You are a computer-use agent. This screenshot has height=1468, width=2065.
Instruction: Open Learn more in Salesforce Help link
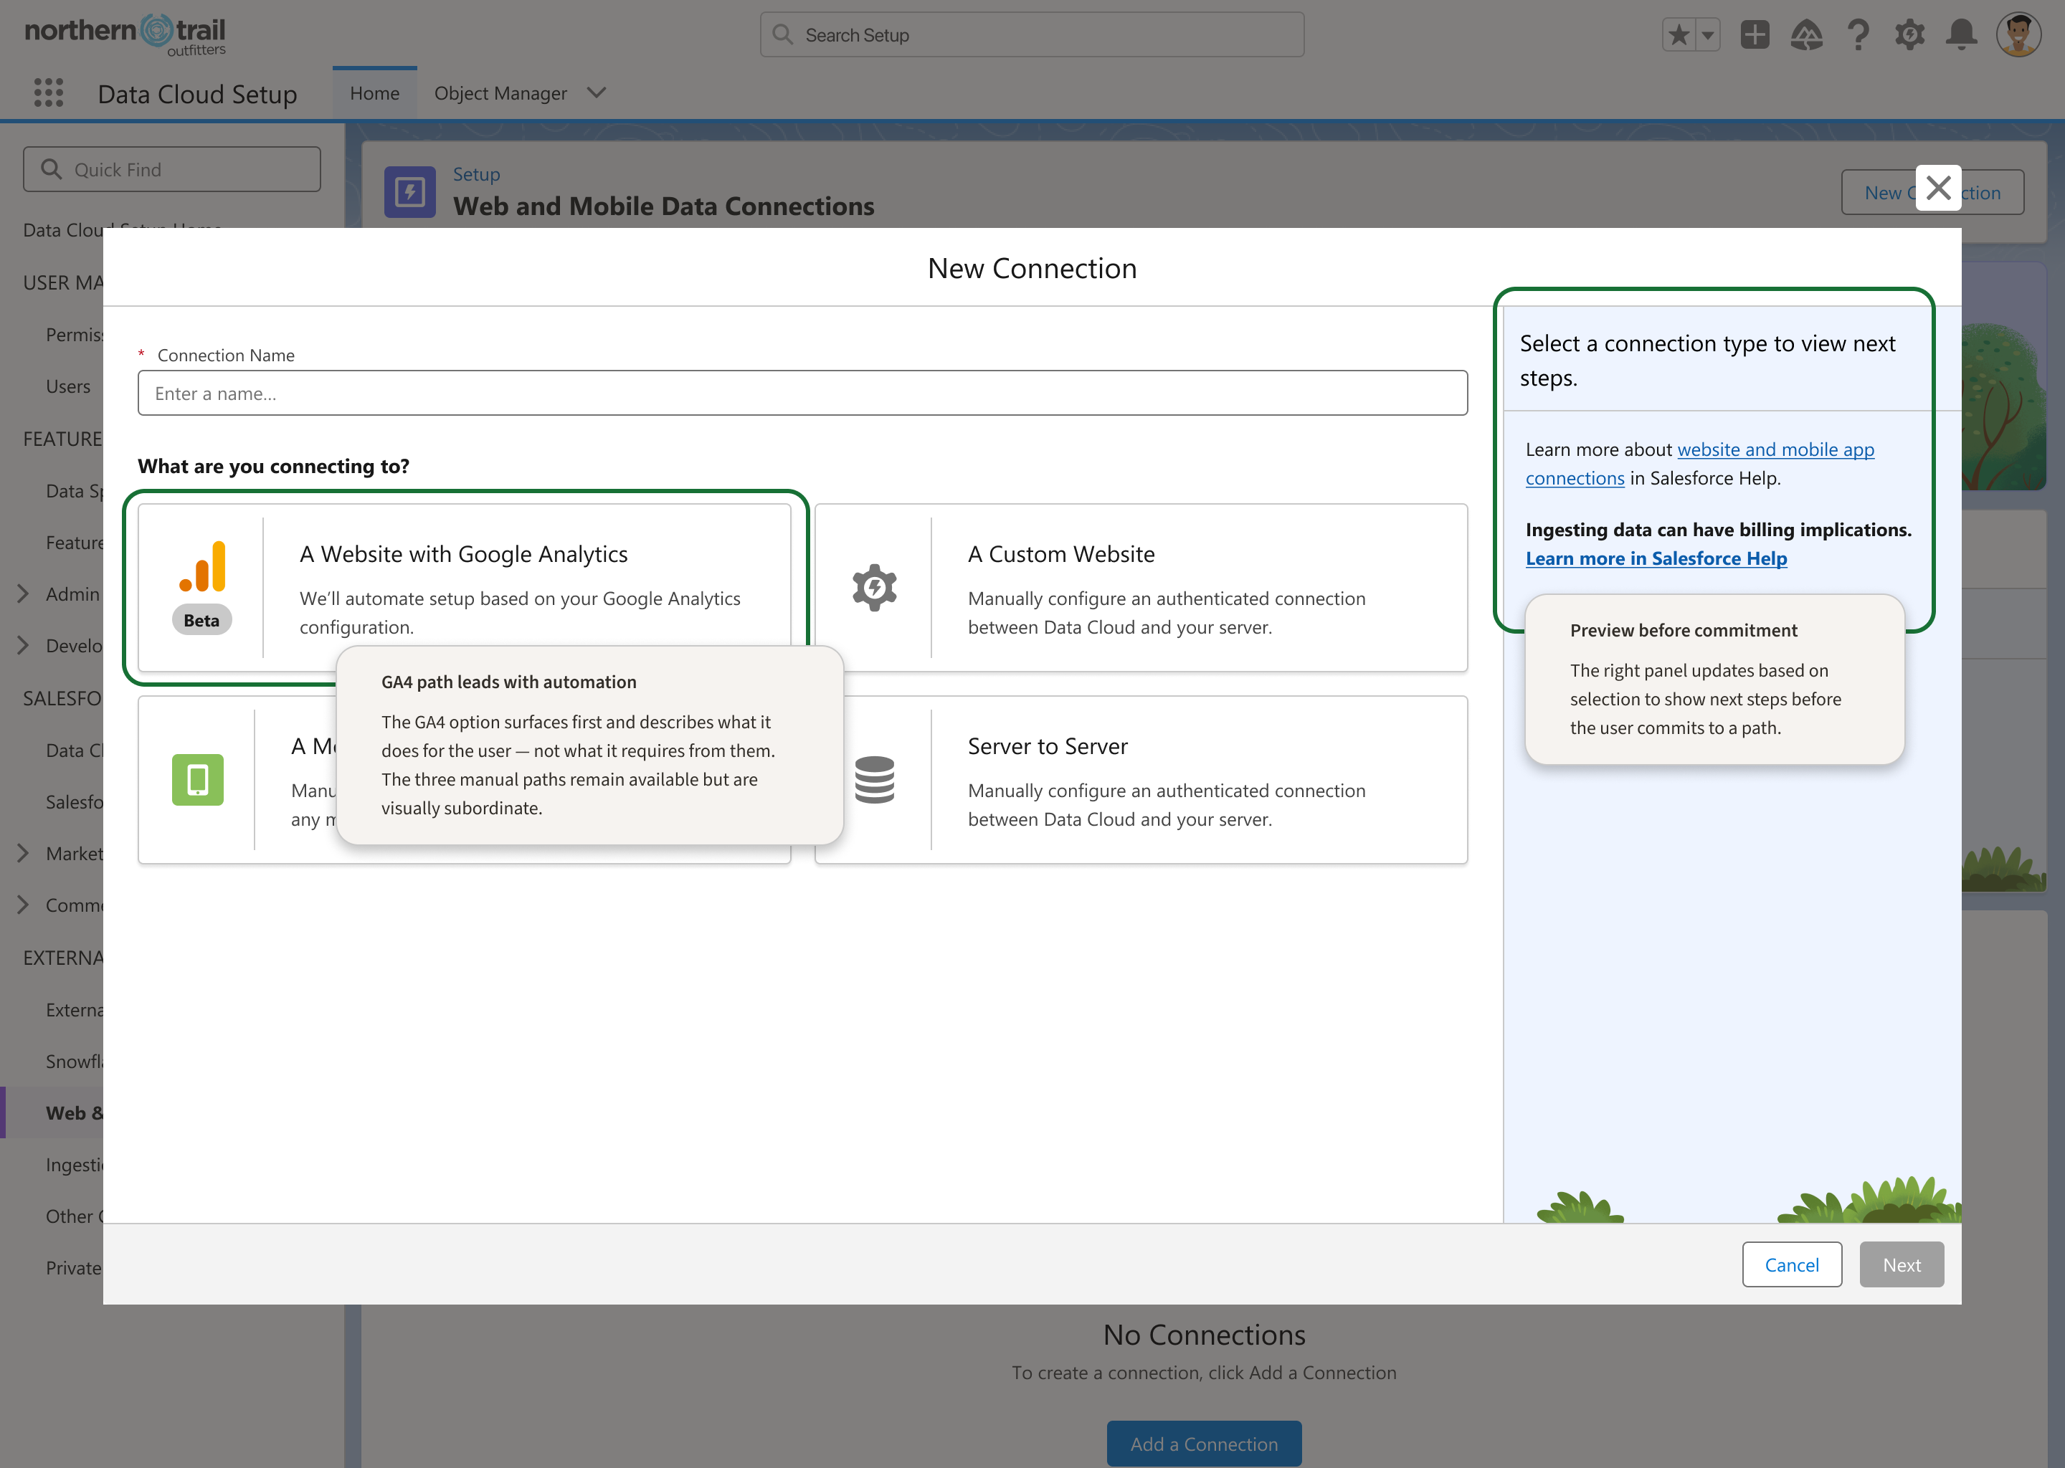[x=1656, y=558]
